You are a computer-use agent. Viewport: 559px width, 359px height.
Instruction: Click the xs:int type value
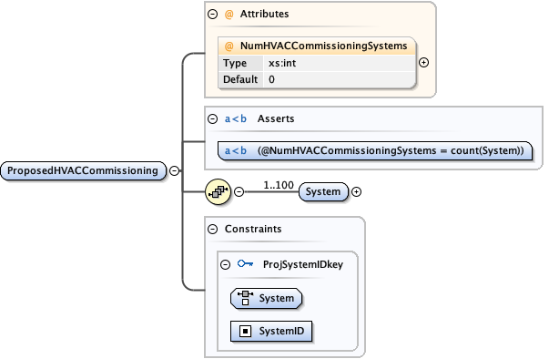click(282, 63)
